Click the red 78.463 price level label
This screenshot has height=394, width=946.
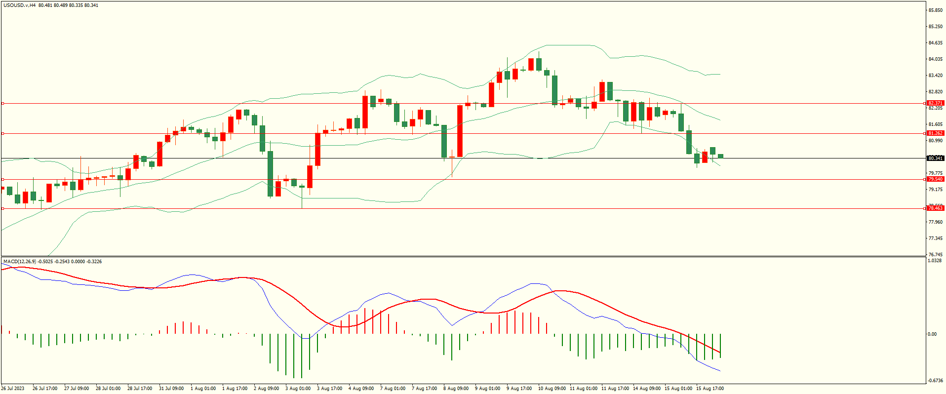[x=935, y=208]
